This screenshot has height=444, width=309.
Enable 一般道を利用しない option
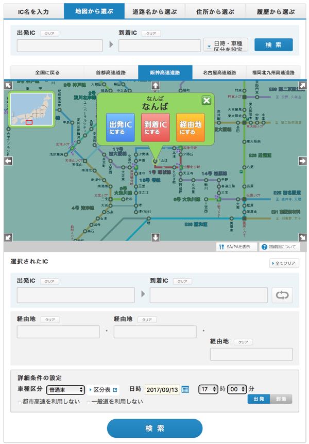[x=89, y=402]
